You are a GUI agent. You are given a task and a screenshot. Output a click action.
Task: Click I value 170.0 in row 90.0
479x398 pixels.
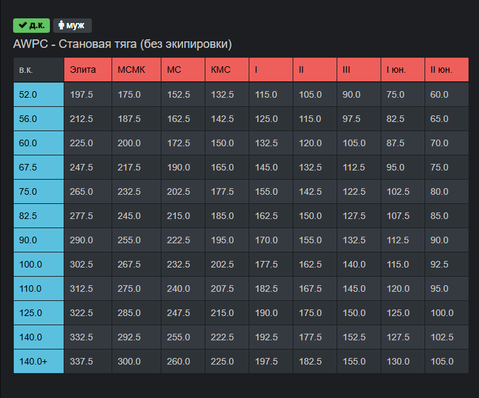271,240
